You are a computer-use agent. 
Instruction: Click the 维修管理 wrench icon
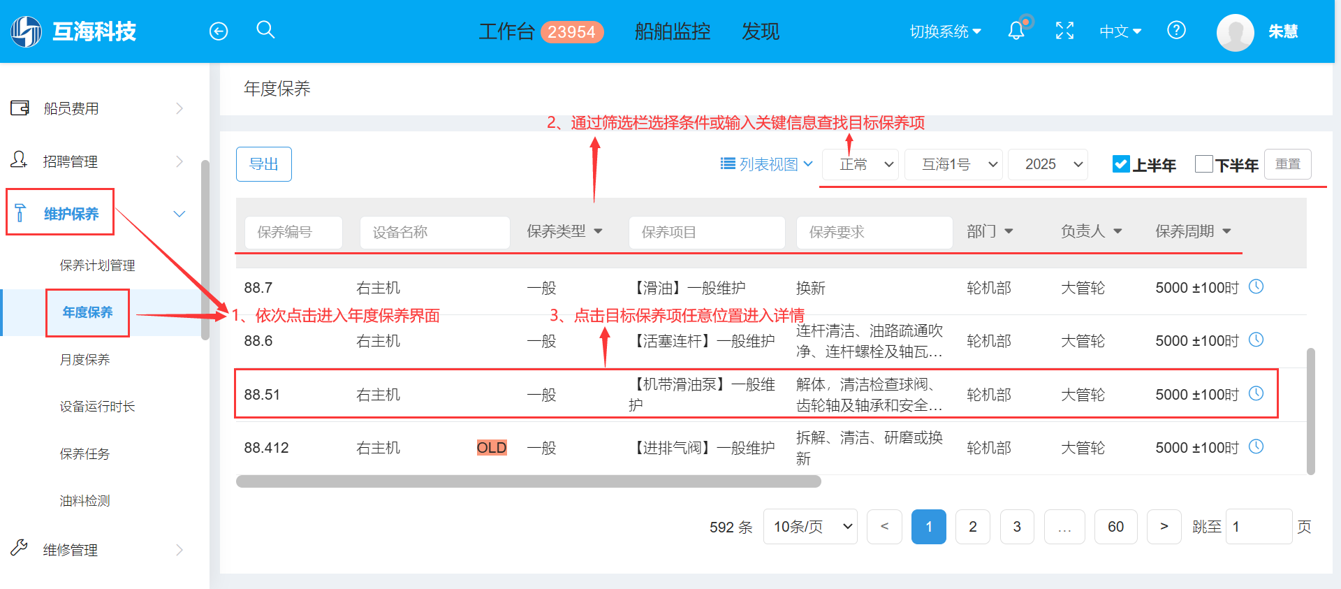pyautogui.click(x=19, y=548)
